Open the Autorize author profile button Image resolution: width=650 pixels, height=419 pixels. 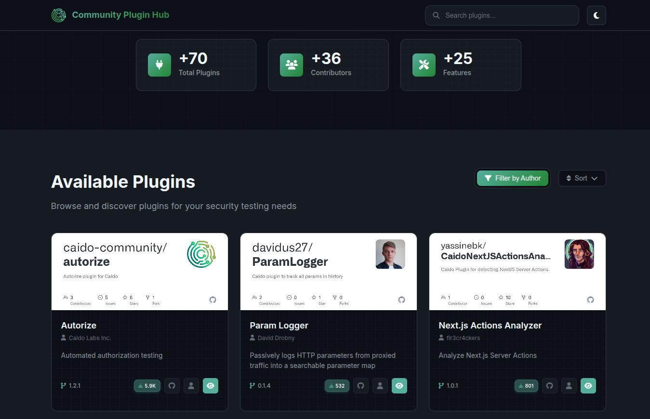tap(191, 386)
